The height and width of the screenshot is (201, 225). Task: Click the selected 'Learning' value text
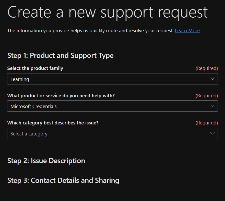20,79
